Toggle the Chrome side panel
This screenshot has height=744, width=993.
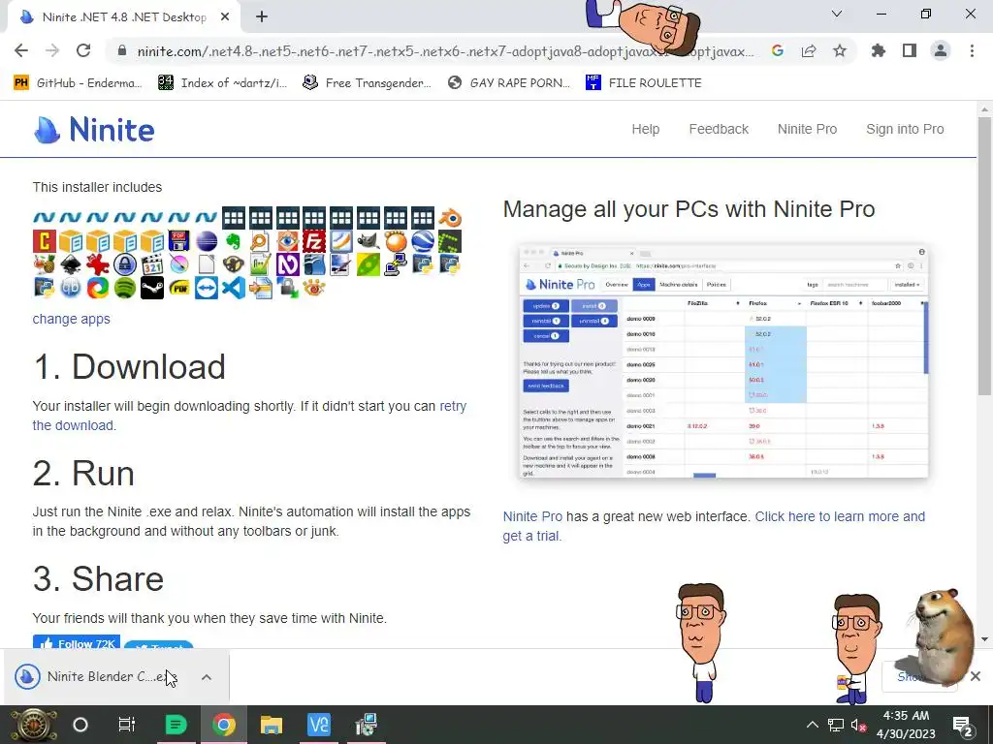(x=910, y=50)
